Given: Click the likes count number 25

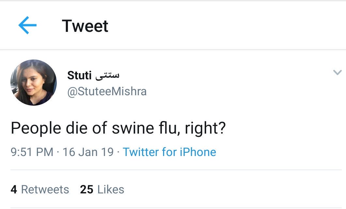Looking at the screenshot, I should [86, 189].
